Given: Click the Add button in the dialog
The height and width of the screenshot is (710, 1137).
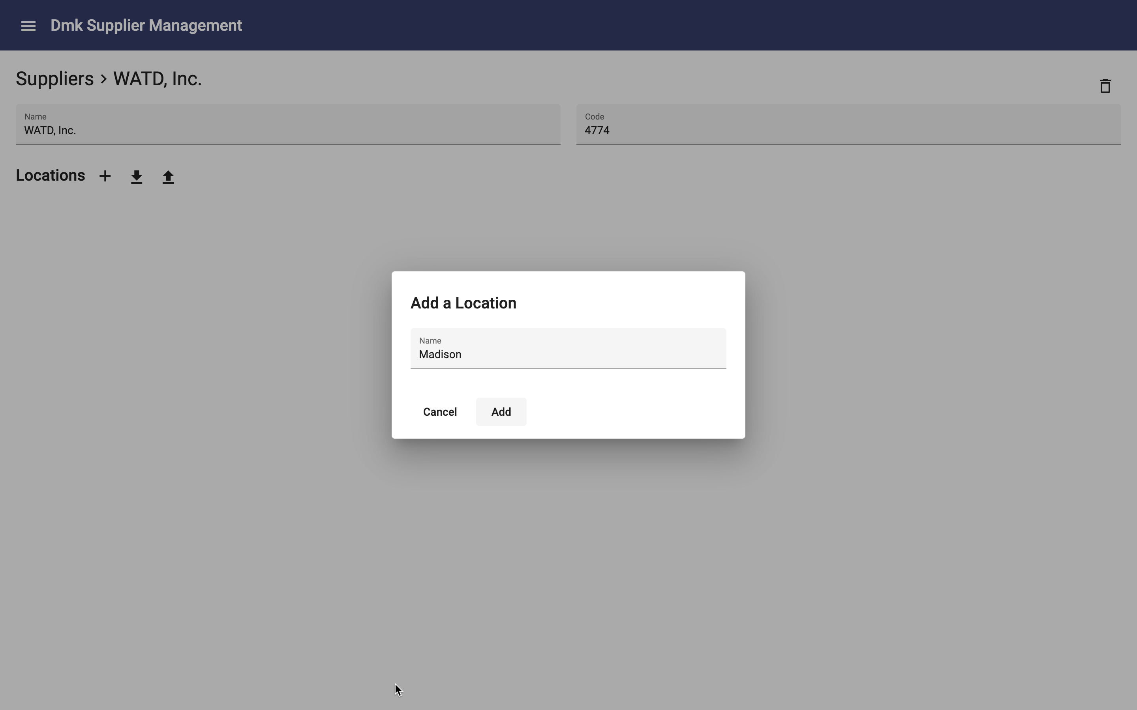Looking at the screenshot, I should pos(501,412).
